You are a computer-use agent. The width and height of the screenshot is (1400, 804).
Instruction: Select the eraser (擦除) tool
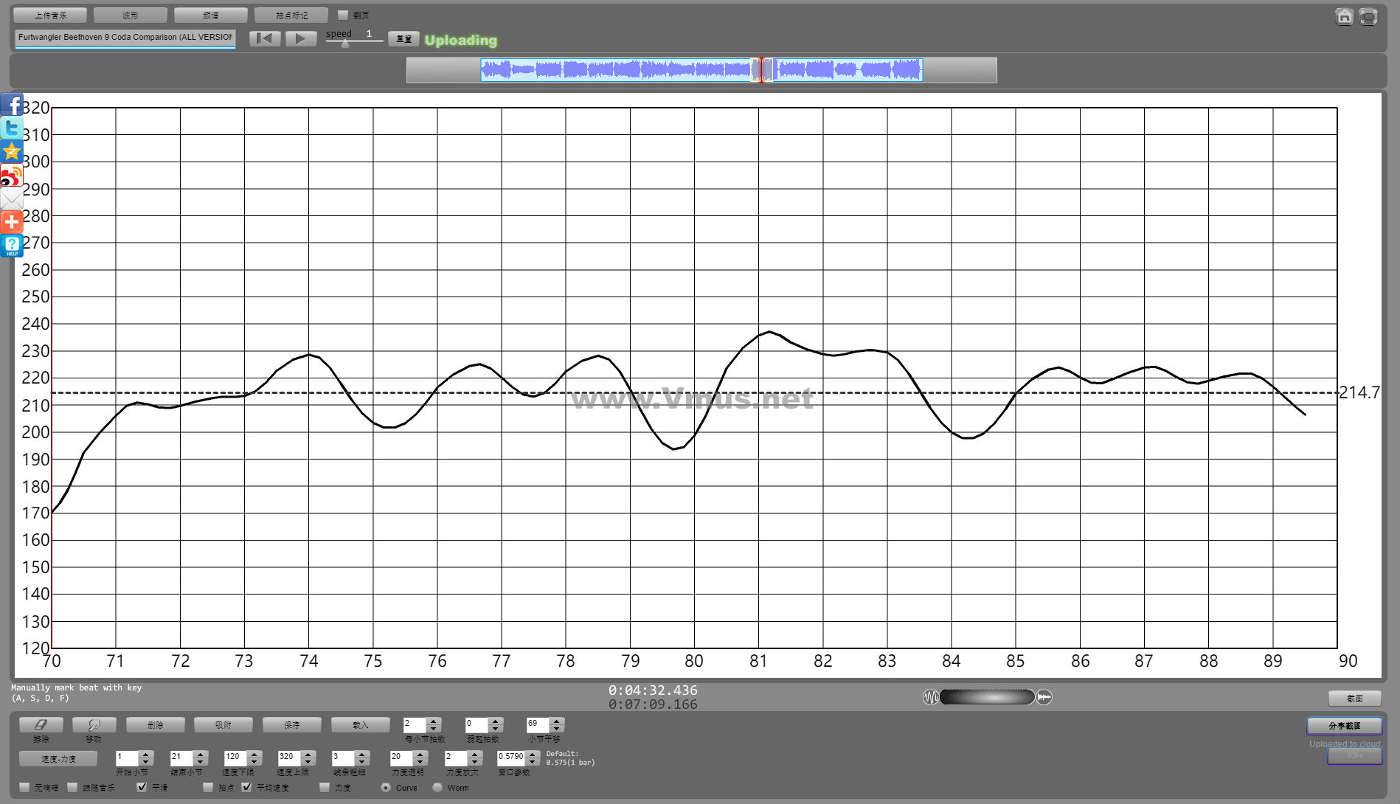click(x=41, y=725)
